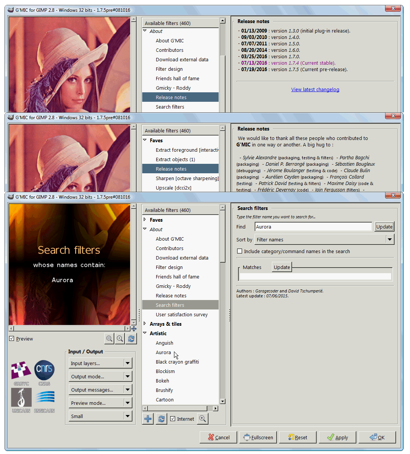Select the Aurora filter under Artistic
Image resolution: width=410 pixels, height=454 pixels.
[163, 352]
